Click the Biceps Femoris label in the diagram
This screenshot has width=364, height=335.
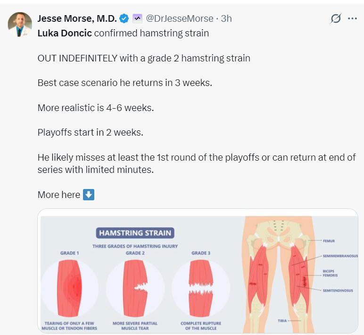click(330, 274)
